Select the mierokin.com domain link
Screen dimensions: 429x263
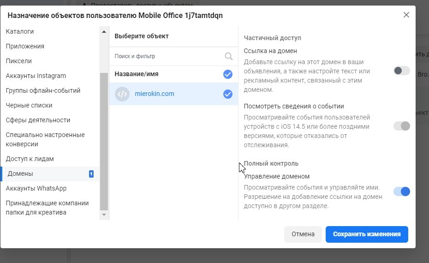pyautogui.click(x=155, y=94)
